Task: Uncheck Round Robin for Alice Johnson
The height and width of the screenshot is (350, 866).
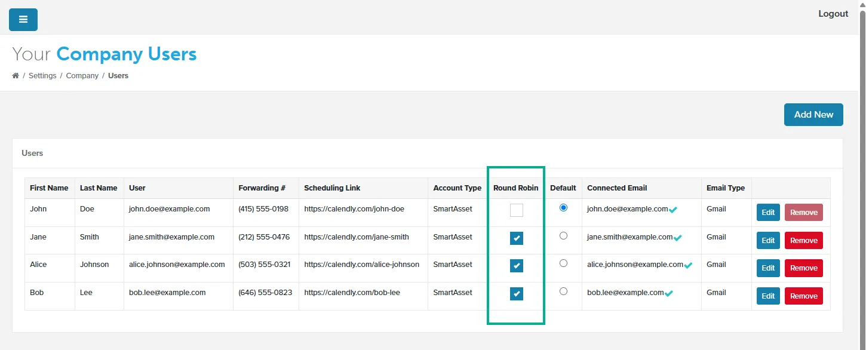Action: click(x=517, y=266)
